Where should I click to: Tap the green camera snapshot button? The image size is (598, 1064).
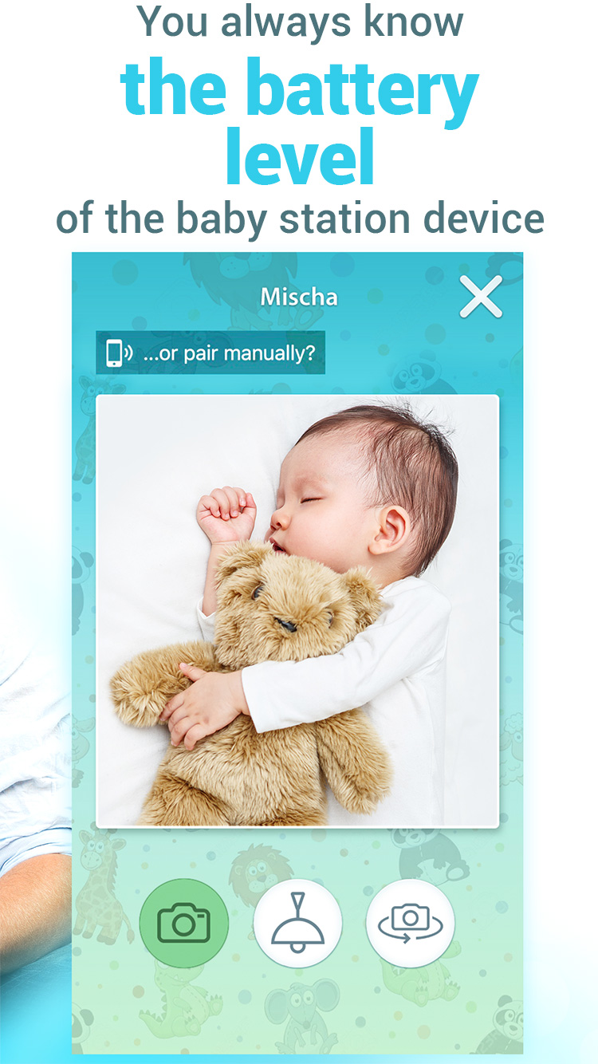pyautogui.click(x=184, y=924)
